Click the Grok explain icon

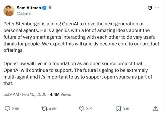click(x=150, y=8)
